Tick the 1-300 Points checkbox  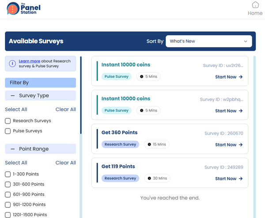(x=8, y=174)
